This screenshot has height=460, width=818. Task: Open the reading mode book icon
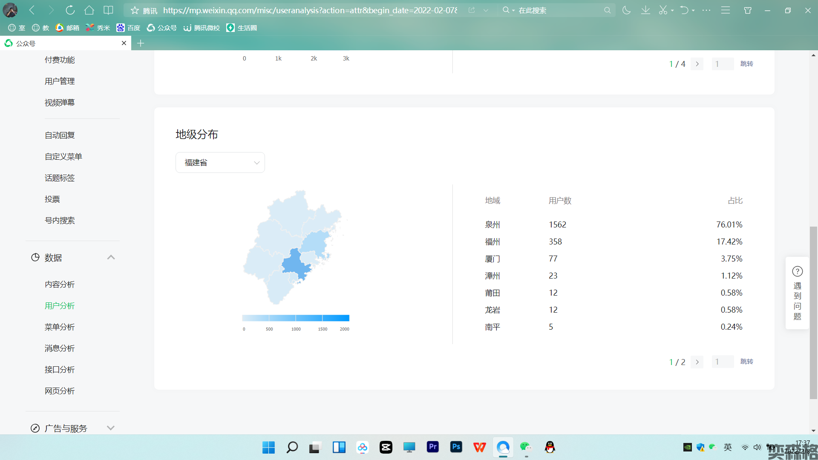pyautogui.click(x=109, y=10)
